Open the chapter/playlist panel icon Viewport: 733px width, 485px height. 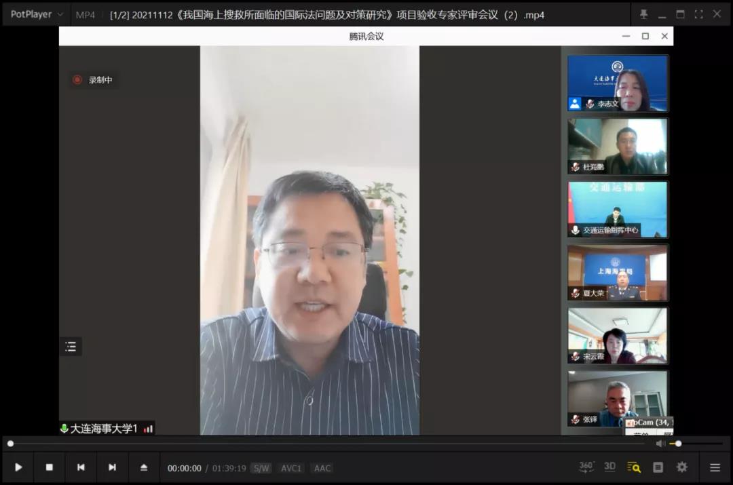coord(658,467)
